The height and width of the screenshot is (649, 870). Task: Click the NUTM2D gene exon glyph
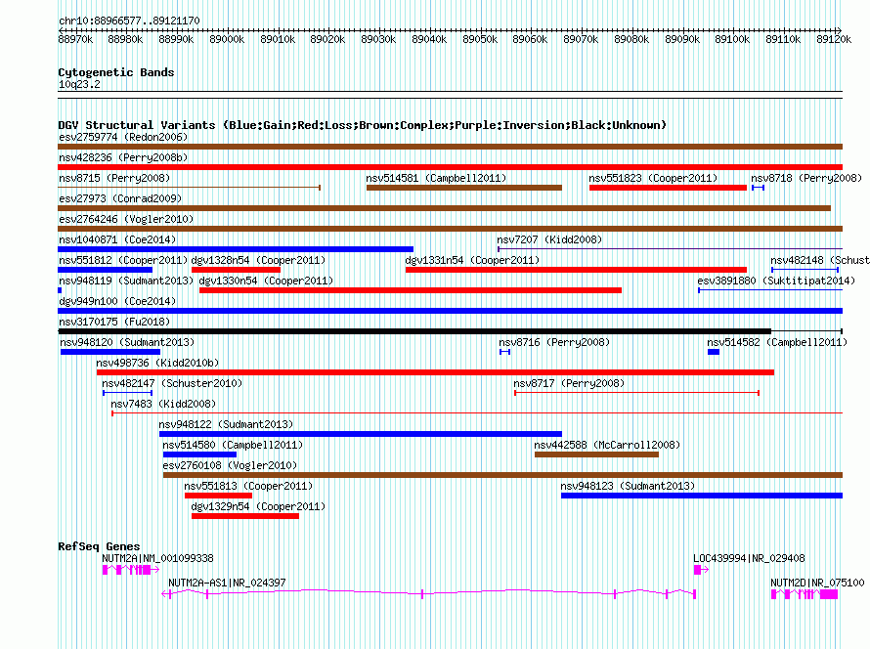(805, 594)
